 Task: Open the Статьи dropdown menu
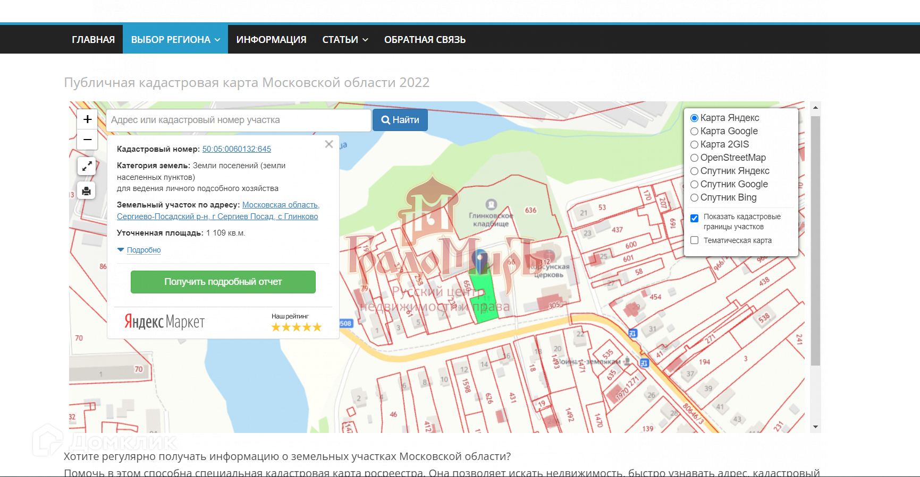pos(345,40)
